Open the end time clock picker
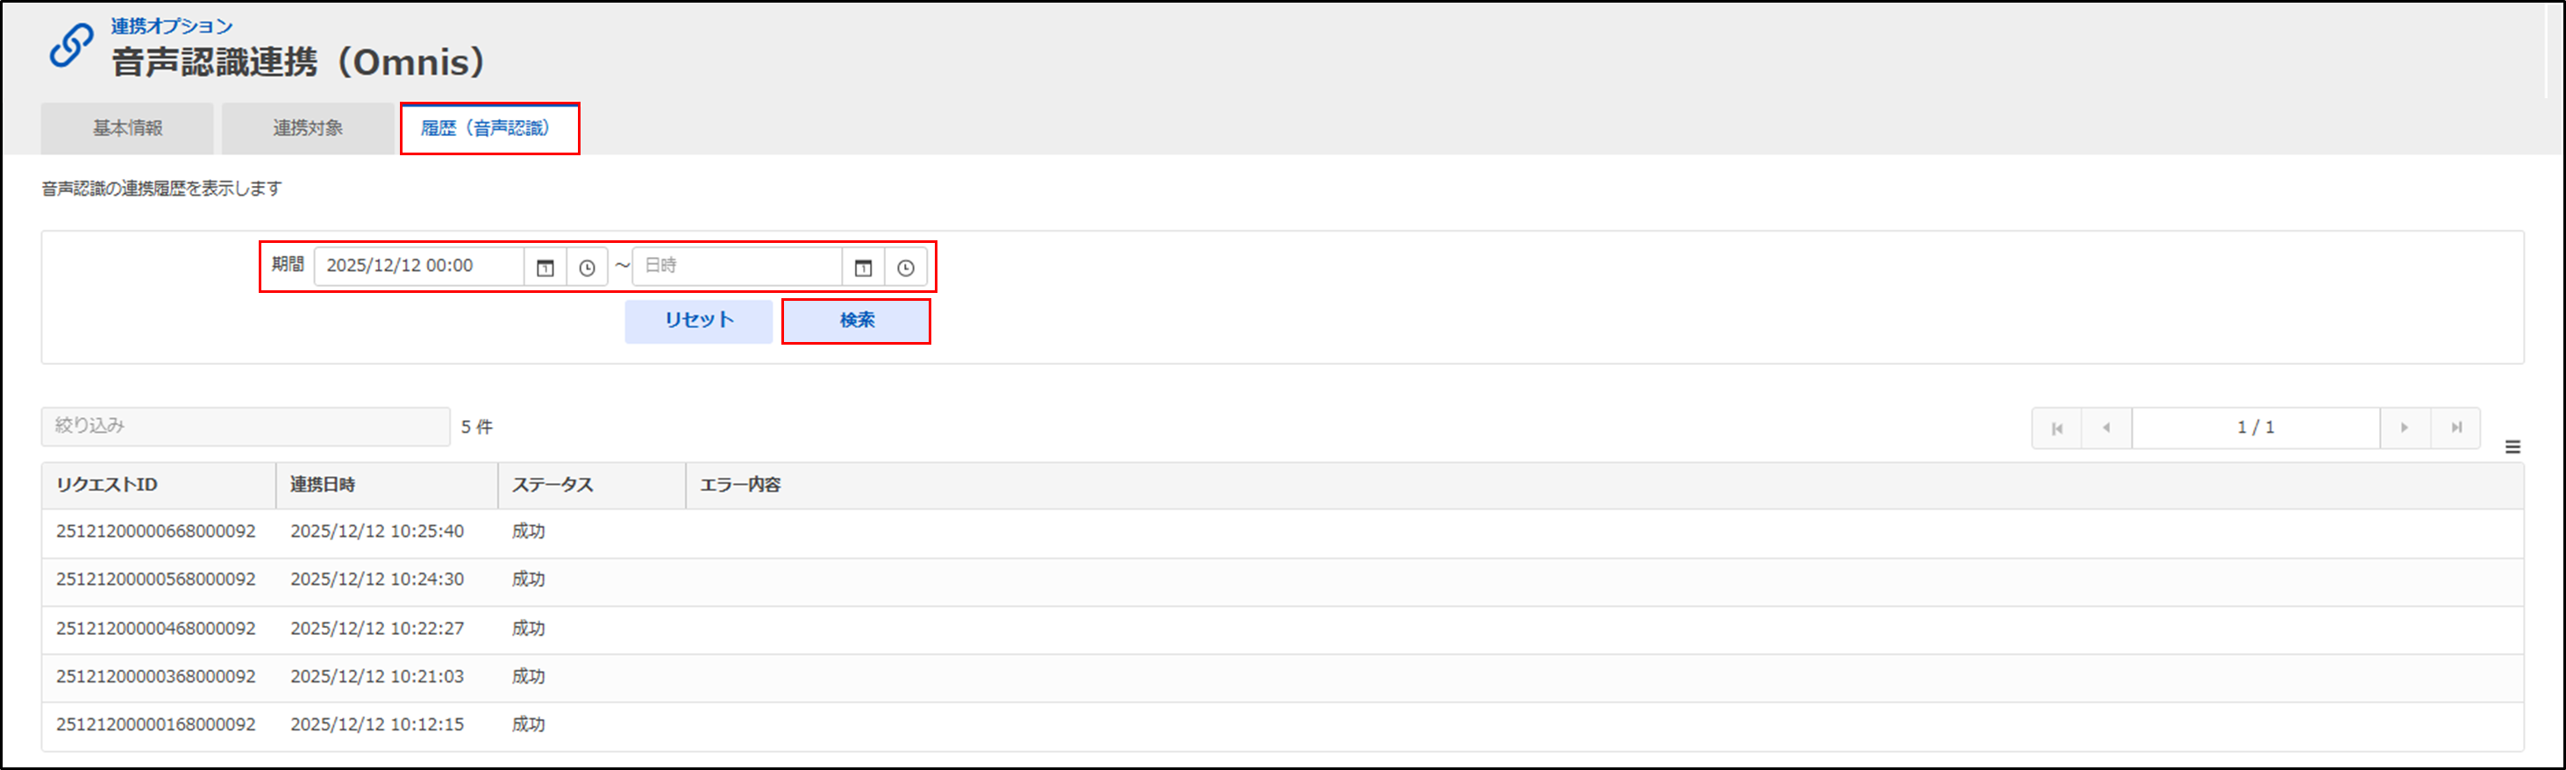The image size is (2566, 770). [x=906, y=267]
